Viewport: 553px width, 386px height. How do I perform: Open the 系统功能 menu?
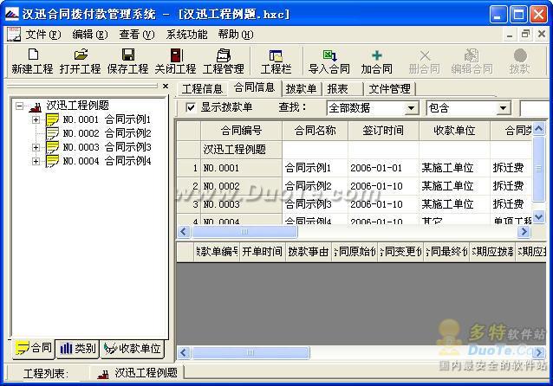[x=186, y=35]
